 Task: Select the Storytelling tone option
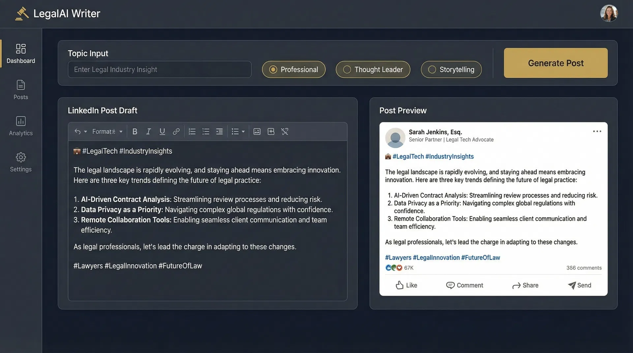(451, 69)
